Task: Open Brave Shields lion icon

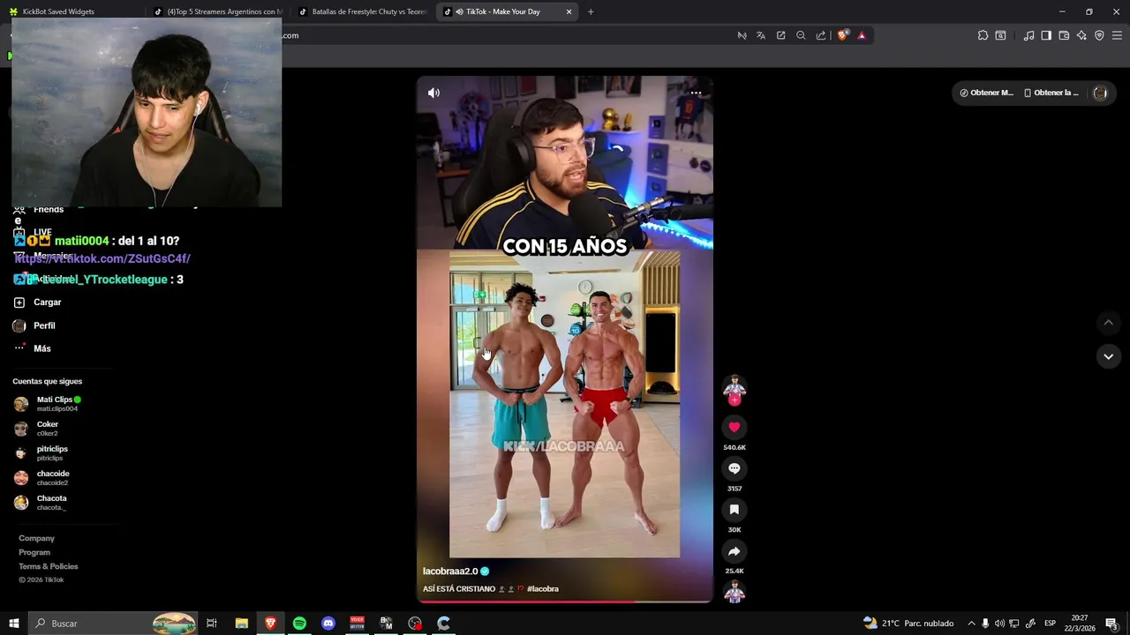Action: pyautogui.click(x=843, y=35)
